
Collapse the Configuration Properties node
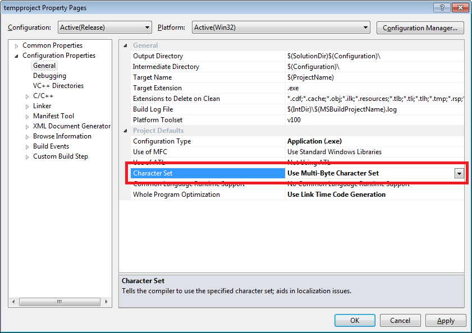click(x=17, y=56)
